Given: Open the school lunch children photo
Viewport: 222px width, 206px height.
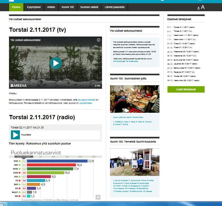Looking at the screenshot, I should point(135,99).
